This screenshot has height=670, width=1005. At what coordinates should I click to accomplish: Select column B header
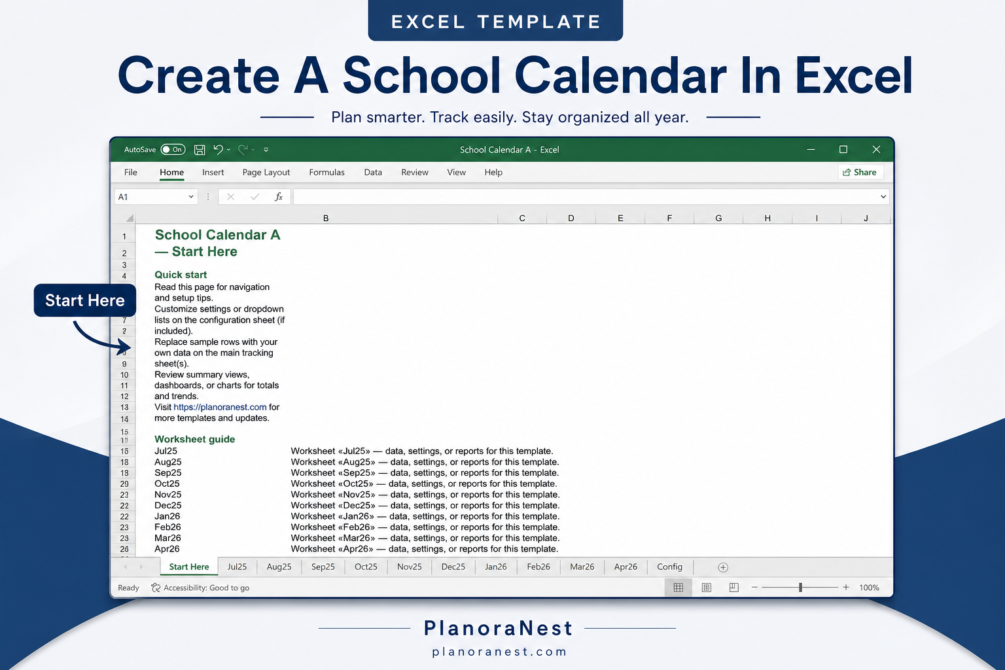(326, 218)
